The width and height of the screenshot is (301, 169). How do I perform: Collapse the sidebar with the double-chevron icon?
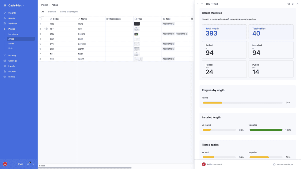click(33, 164)
